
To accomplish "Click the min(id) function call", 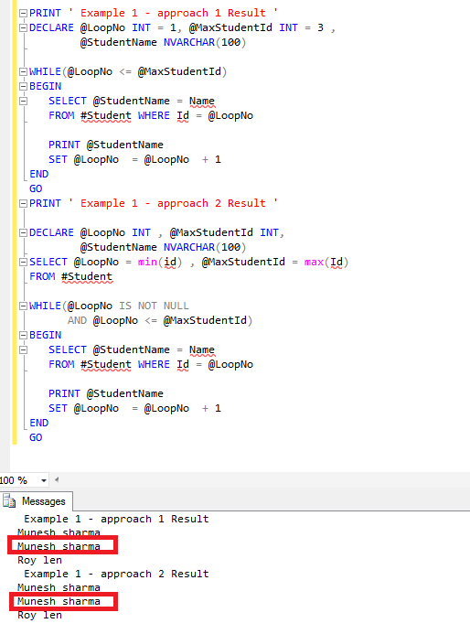I will coord(160,262).
